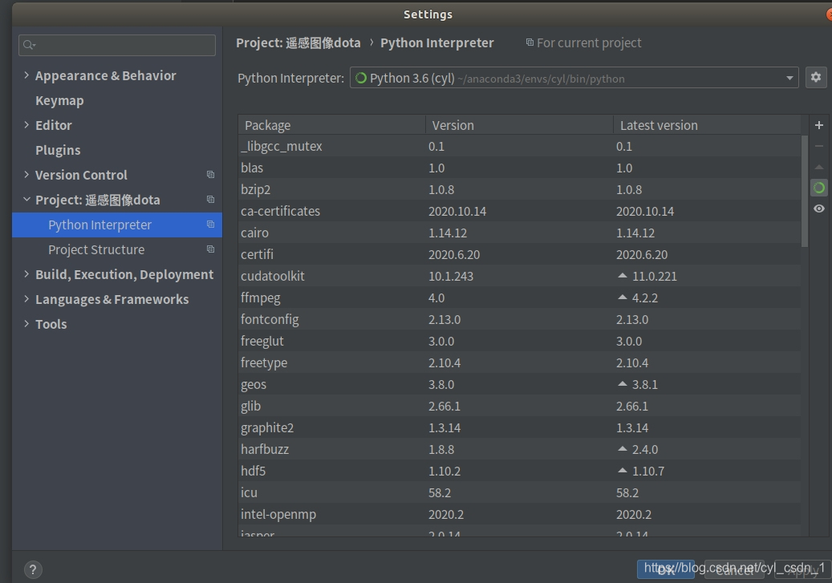The width and height of the screenshot is (832, 583).
Task: Expand Appearance & Behavior section
Action: (x=26, y=75)
